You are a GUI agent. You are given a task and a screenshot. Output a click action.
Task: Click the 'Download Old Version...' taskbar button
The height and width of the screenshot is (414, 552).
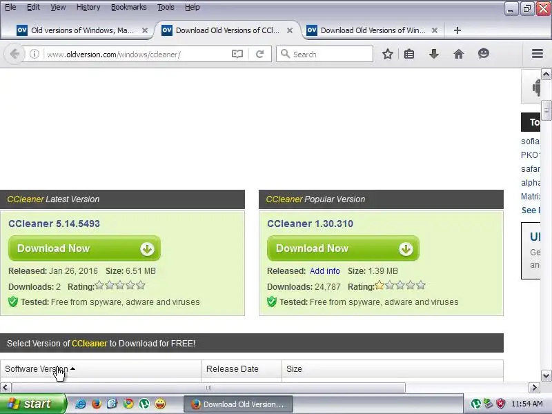click(238, 404)
